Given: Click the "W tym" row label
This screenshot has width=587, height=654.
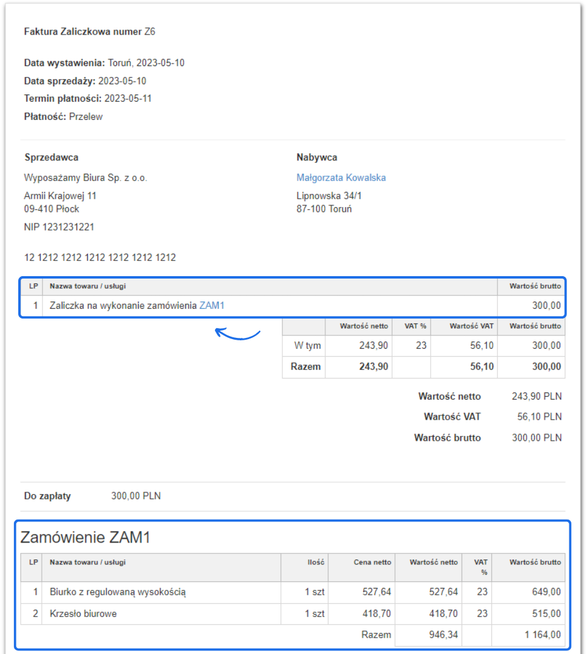Looking at the screenshot, I should click(x=308, y=346).
